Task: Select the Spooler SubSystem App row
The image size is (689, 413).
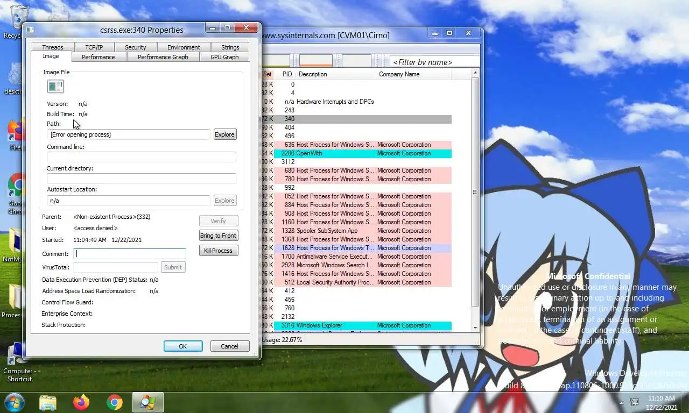Action: pos(357,231)
